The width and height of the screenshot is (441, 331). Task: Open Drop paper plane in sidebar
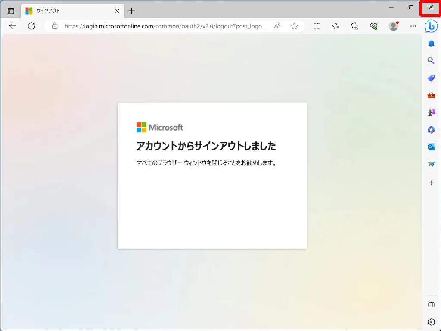pyautogui.click(x=431, y=164)
